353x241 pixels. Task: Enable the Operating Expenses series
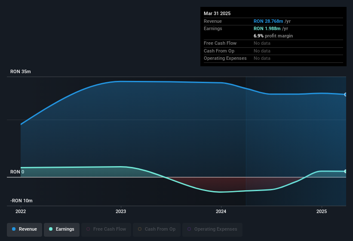click(x=212, y=229)
